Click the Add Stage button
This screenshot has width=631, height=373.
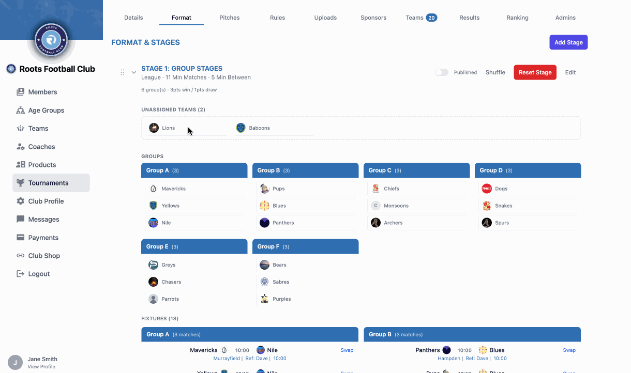(x=568, y=42)
